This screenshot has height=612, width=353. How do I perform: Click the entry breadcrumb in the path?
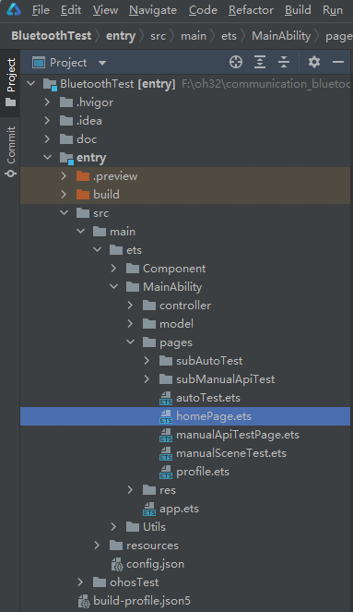click(121, 36)
